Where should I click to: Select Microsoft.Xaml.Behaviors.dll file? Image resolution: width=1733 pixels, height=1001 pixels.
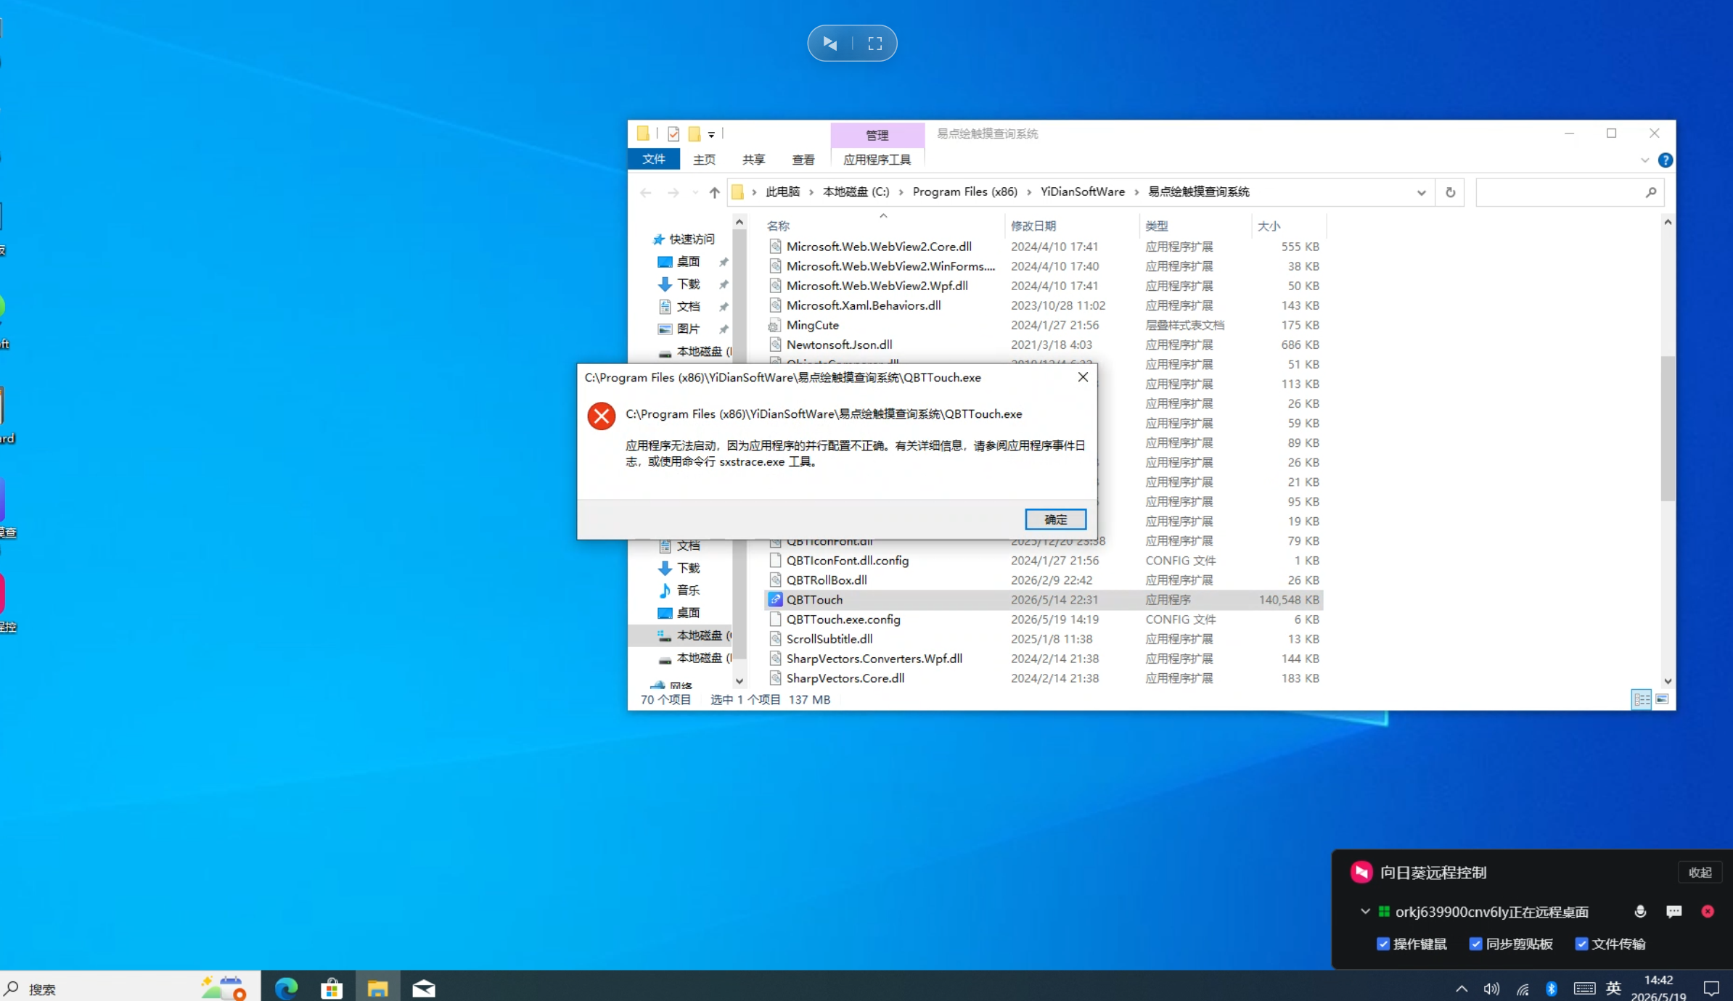[1044, 305]
